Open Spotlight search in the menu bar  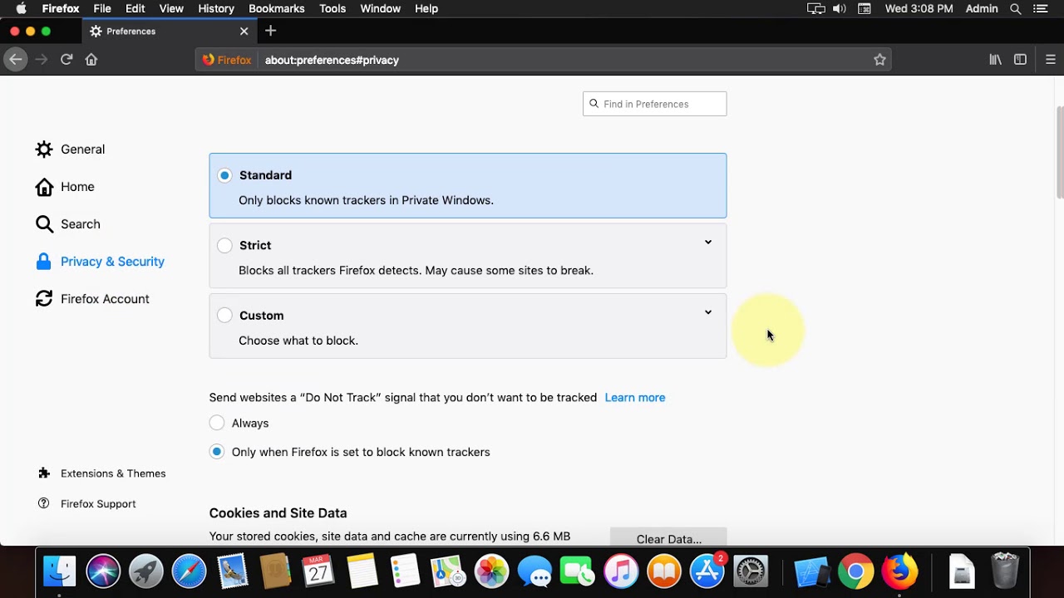pos(1016,8)
